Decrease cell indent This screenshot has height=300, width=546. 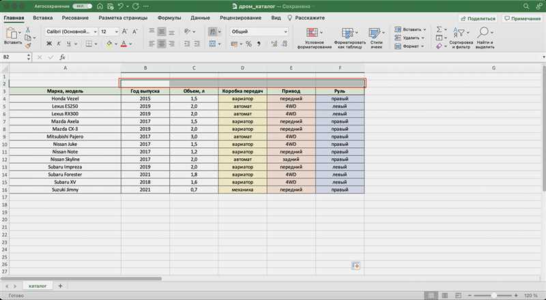(x=187, y=44)
